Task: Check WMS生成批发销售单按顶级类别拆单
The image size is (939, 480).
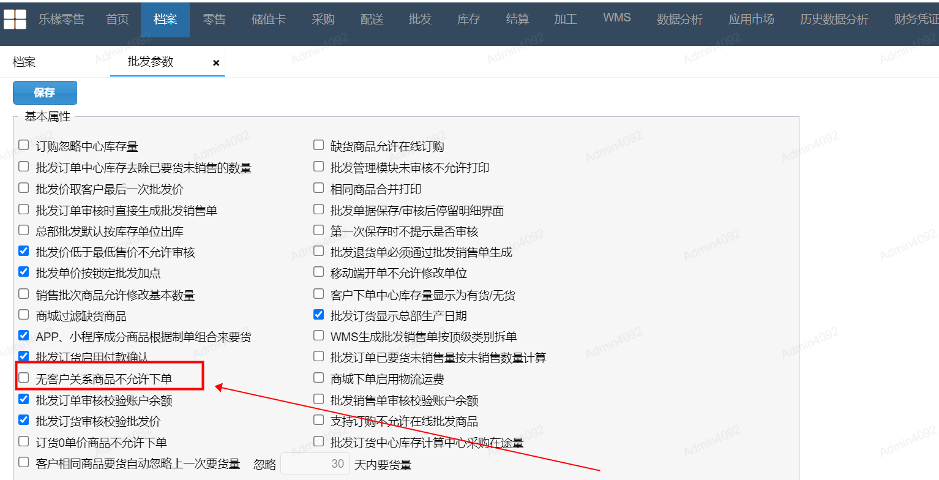Action: point(318,336)
